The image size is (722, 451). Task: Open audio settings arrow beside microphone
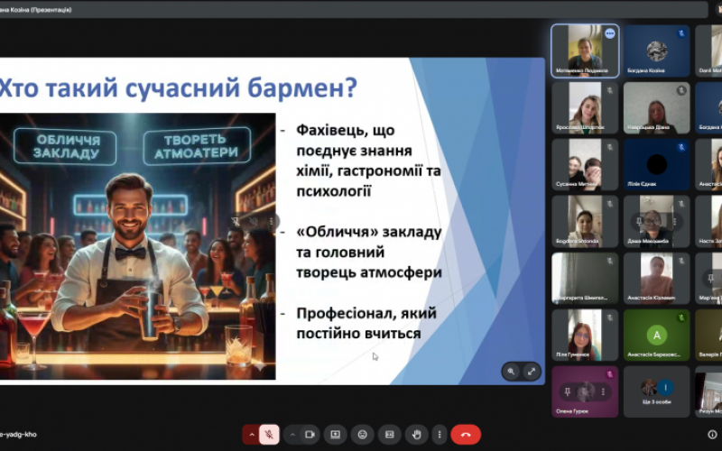pos(251,434)
